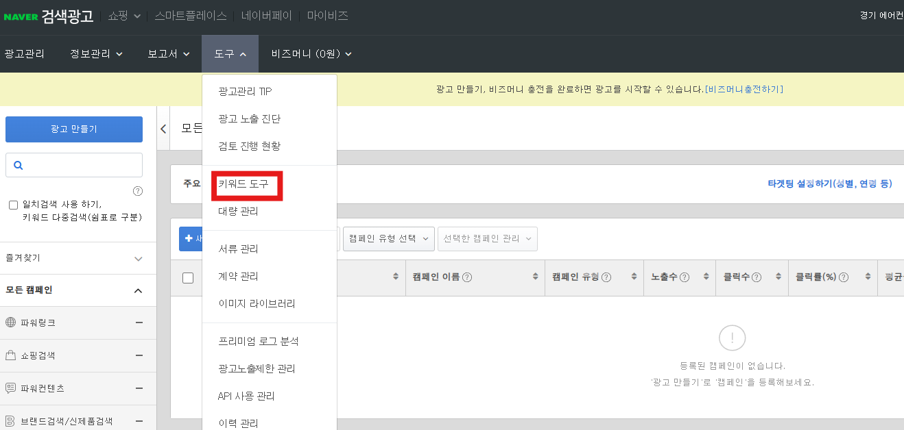Select 키워드 도구 from the 도구 menu
The height and width of the screenshot is (430, 904).
[245, 185]
